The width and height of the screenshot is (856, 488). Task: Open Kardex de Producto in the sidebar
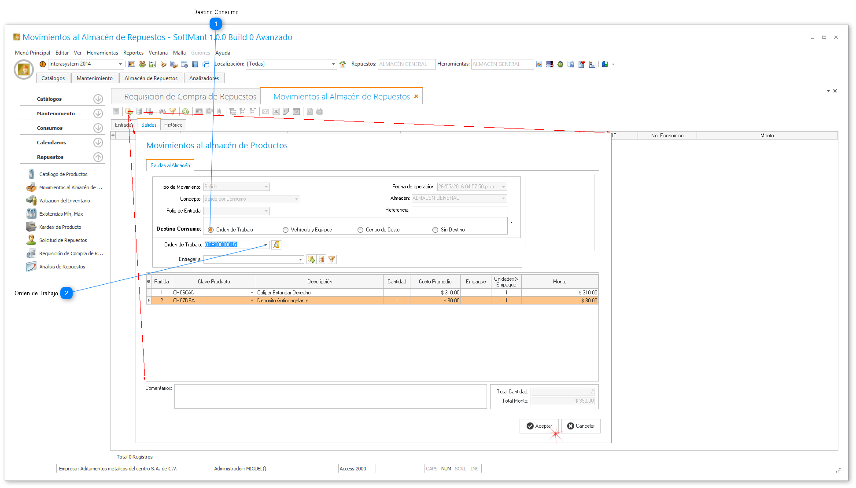(x=60, y=227)
